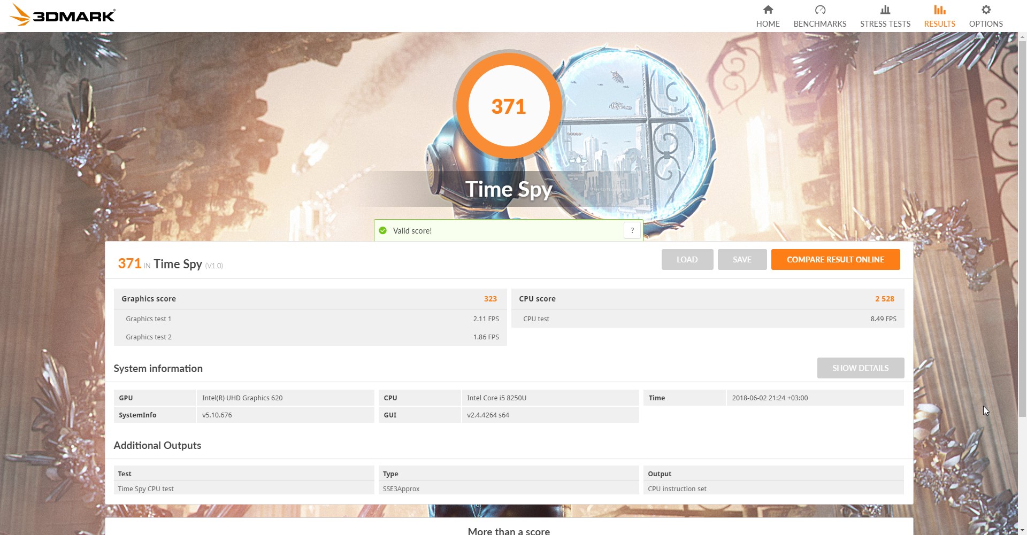Click the Graphics test 2 row label
1027x535 pixels.
coord(149,337)
